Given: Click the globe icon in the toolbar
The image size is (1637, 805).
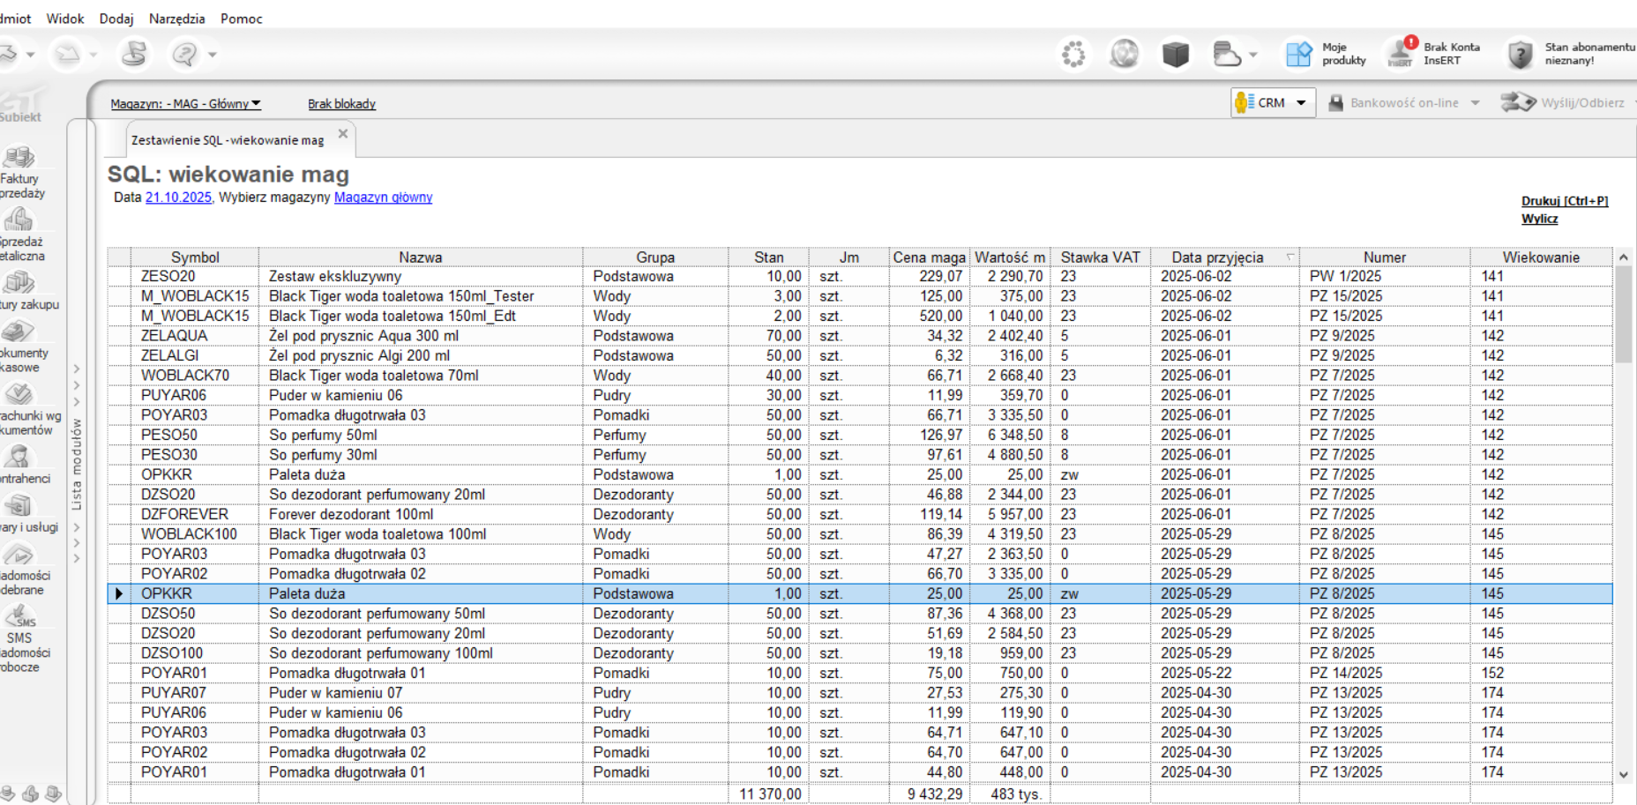Looking at the screenshot, I should tap(1124, 55).
